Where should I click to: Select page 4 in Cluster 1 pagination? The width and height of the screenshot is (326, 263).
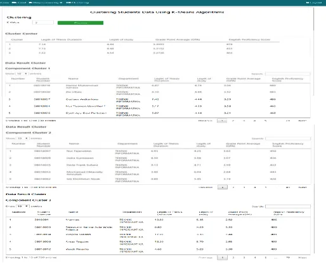(254, 121)
